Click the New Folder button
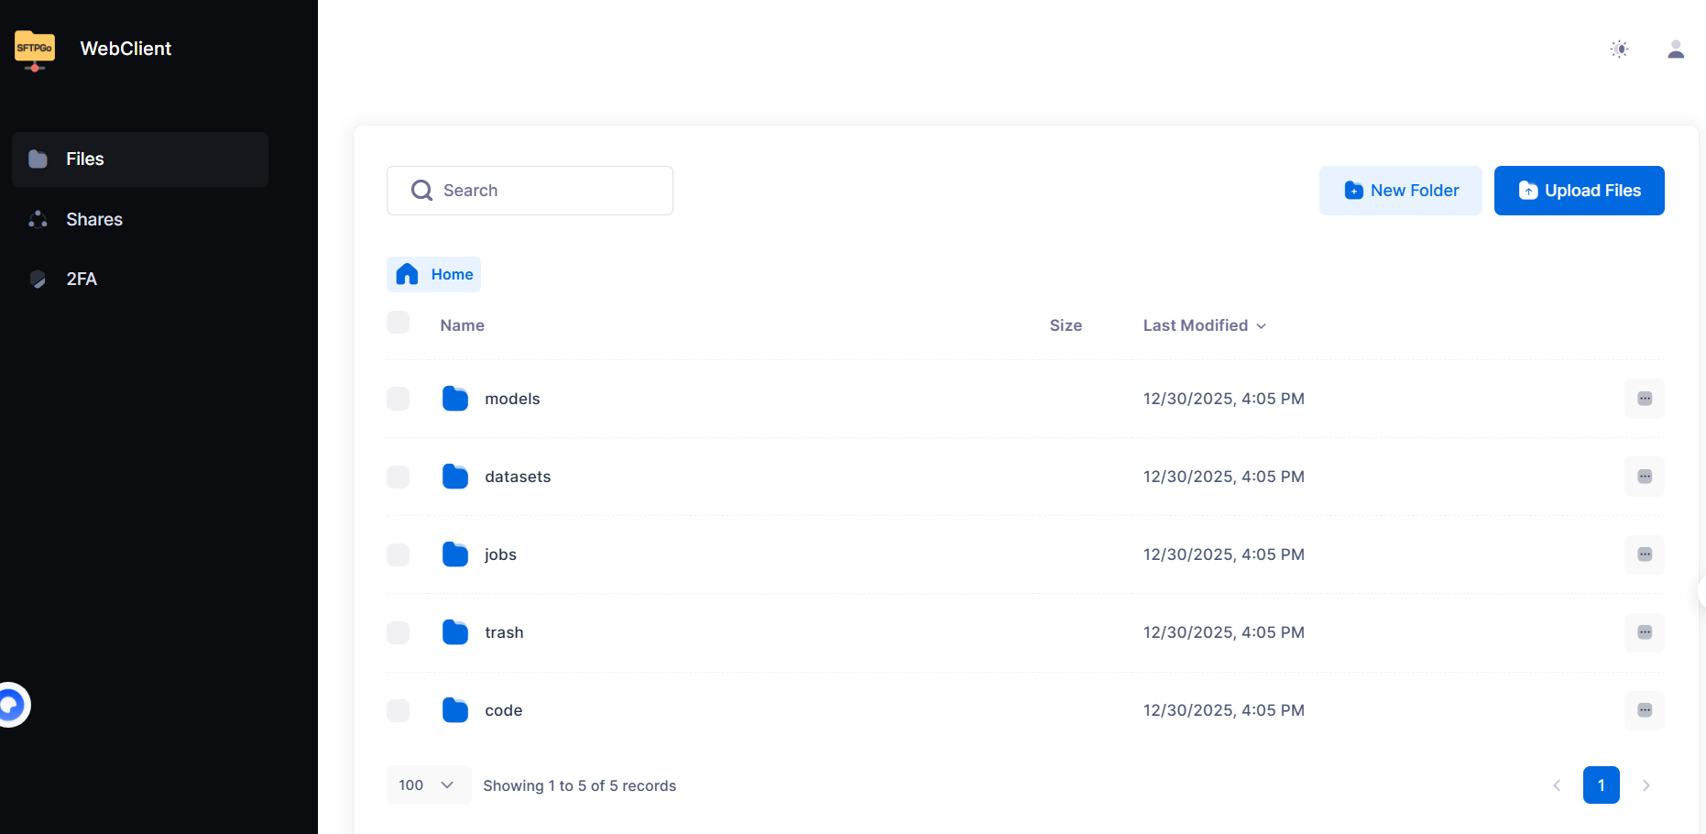The height and width of the screenshot is (834, 1706). point(1400,191)
